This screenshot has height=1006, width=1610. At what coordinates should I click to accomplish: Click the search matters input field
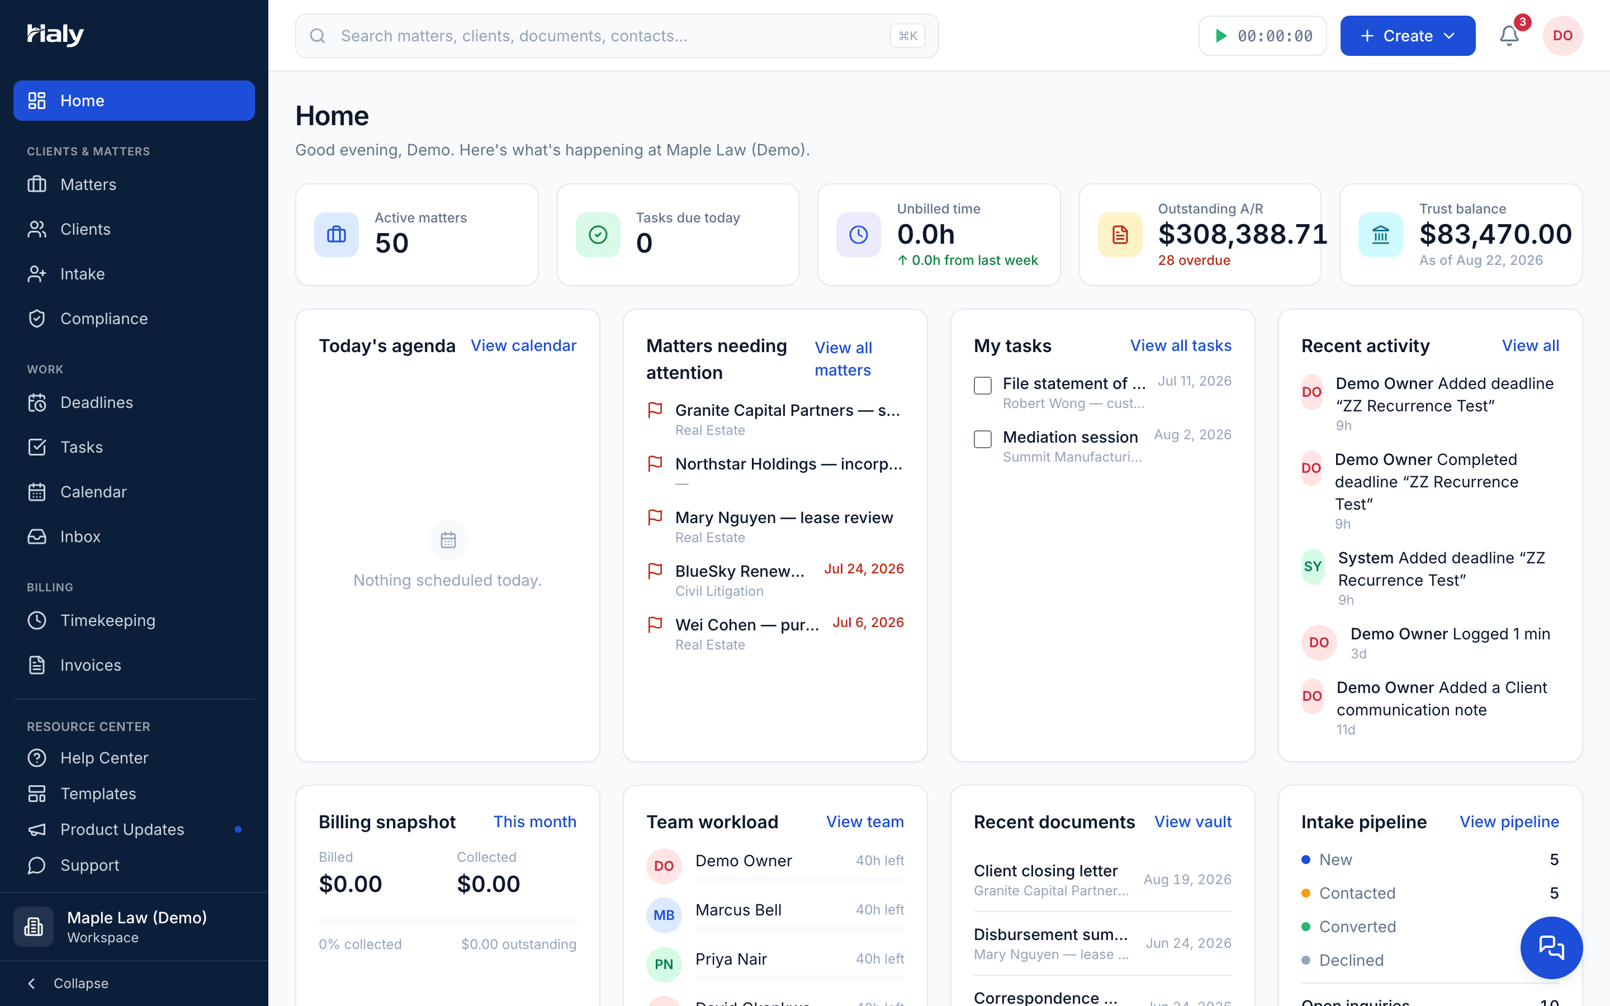coord(617,36)
